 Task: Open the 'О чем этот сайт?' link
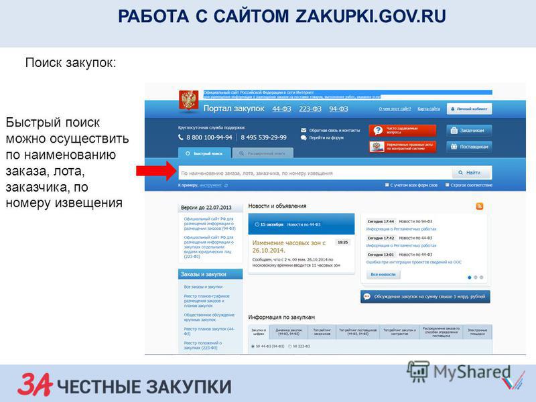pos(395,109)
